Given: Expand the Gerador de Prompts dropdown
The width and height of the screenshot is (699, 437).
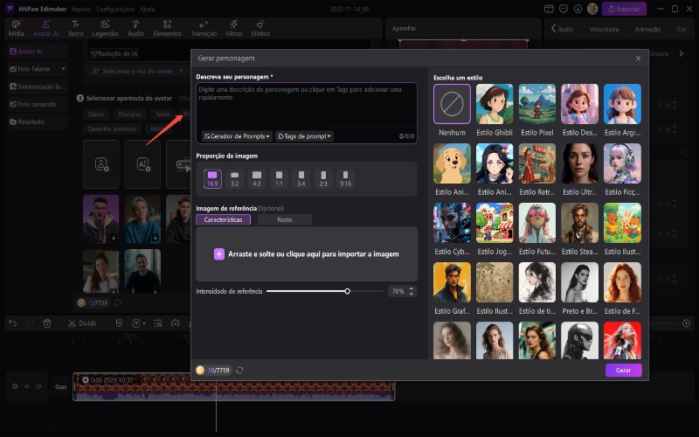Looking at the screenshot, I should (x=238, y=136).
